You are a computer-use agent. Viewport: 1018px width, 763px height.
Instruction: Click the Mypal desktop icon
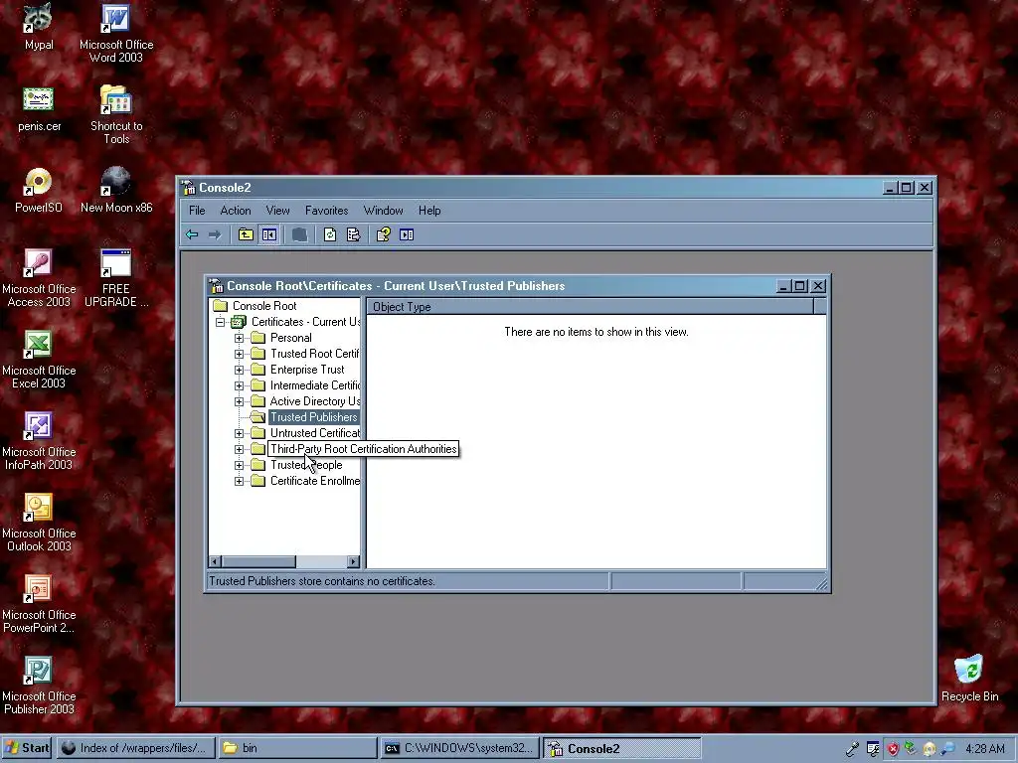pyautogui.click(x=39, y=27)
